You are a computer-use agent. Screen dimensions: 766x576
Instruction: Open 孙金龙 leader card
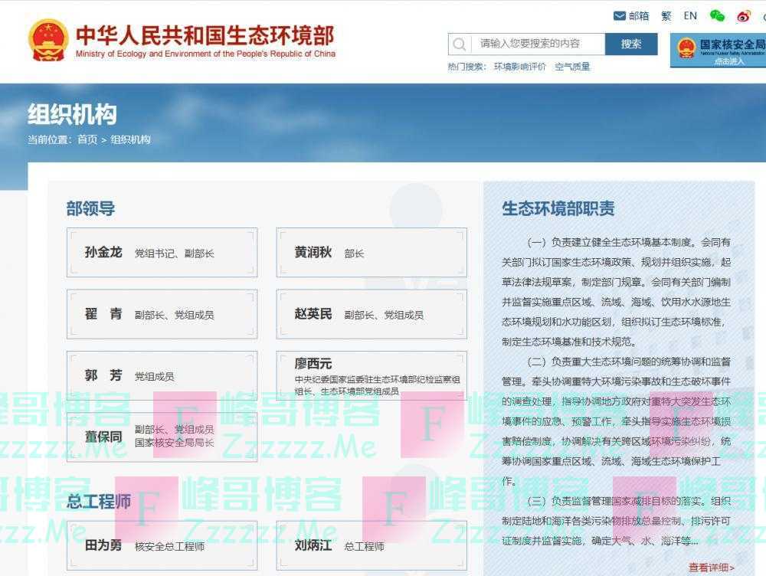click(162, 253)
